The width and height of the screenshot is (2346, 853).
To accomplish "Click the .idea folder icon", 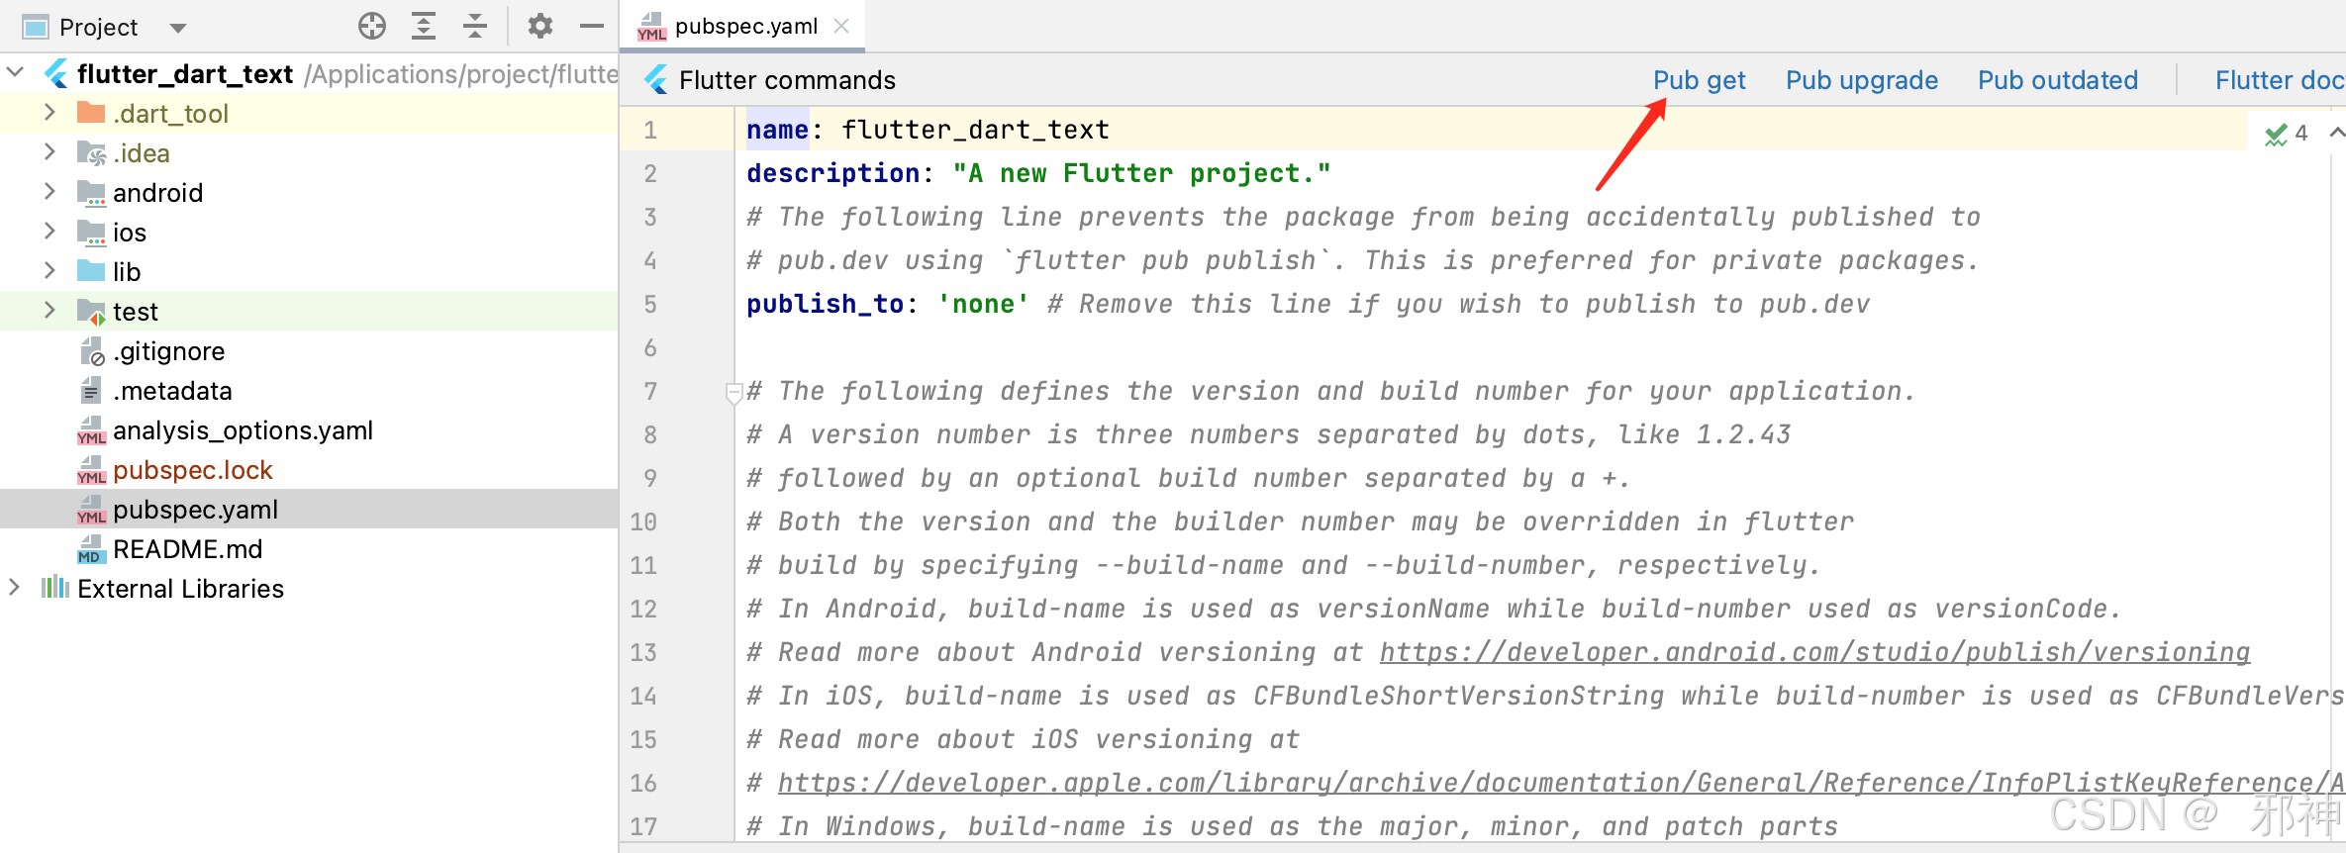I will click(91, 153).
